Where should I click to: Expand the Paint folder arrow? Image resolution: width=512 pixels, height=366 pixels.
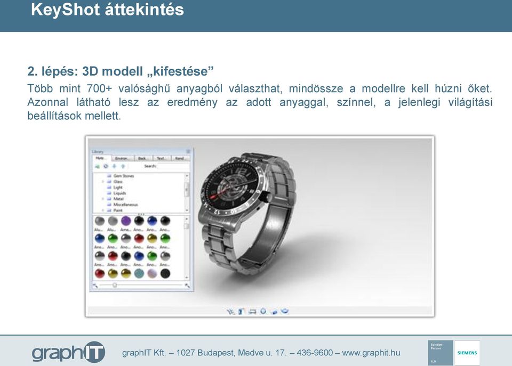[103, 210]
